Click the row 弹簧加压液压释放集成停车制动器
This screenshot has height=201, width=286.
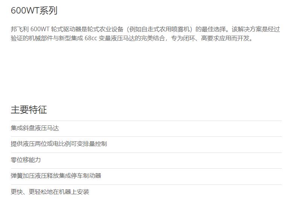click(x=146, y=177)
